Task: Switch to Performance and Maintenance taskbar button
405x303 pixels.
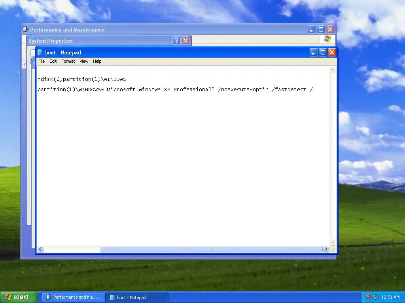Action: [73, 297]
